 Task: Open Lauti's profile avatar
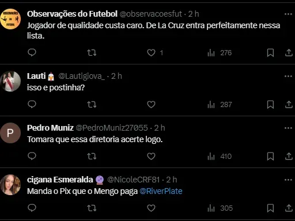click(10, 81)
